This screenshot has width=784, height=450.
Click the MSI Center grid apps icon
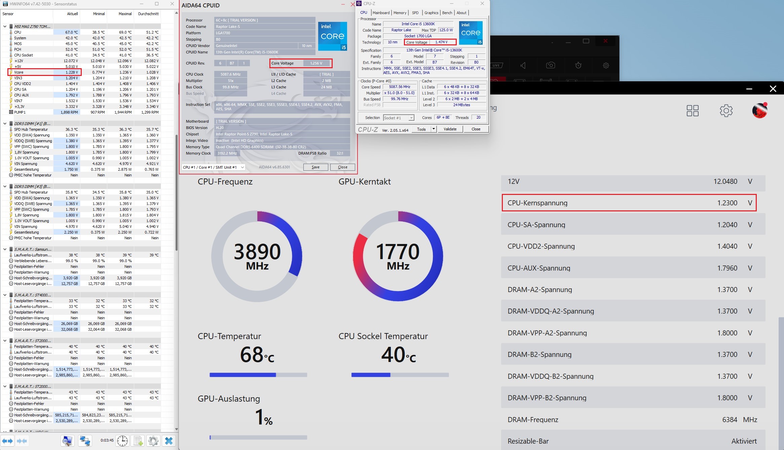[x=692, y=111]
